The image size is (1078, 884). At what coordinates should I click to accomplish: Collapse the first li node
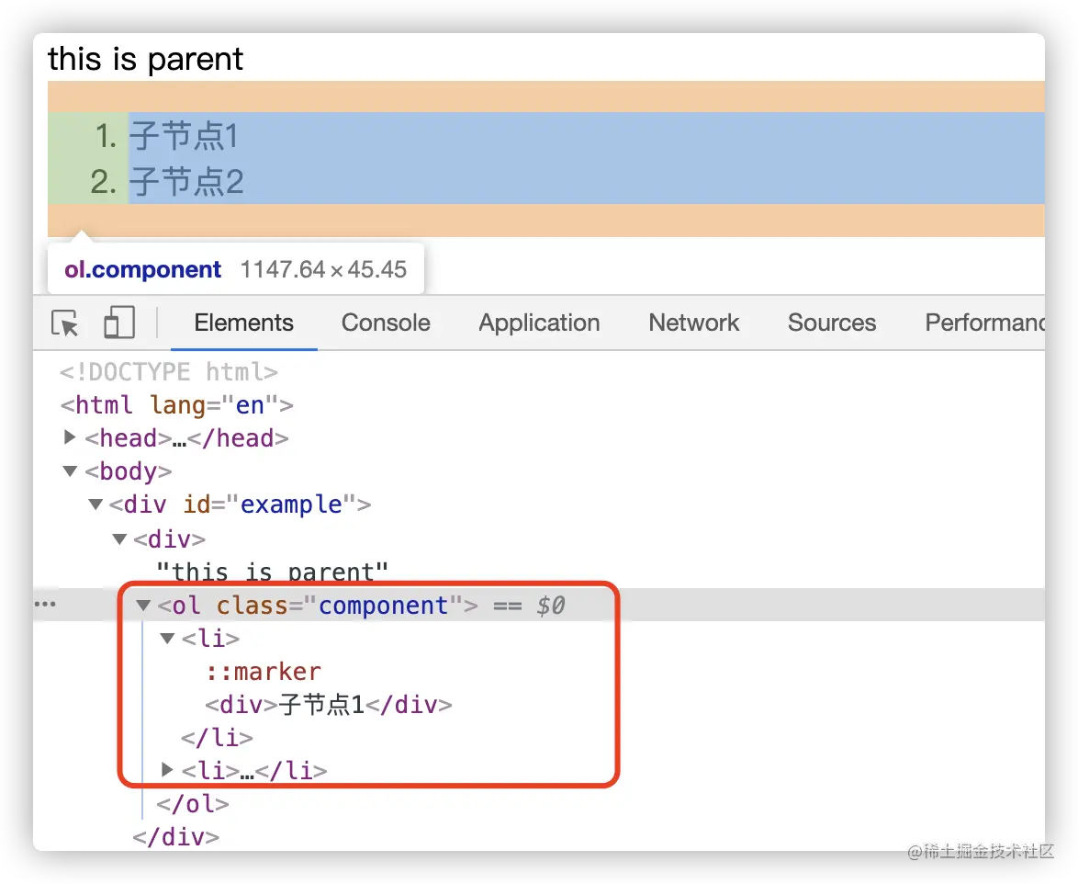point(167,639)
